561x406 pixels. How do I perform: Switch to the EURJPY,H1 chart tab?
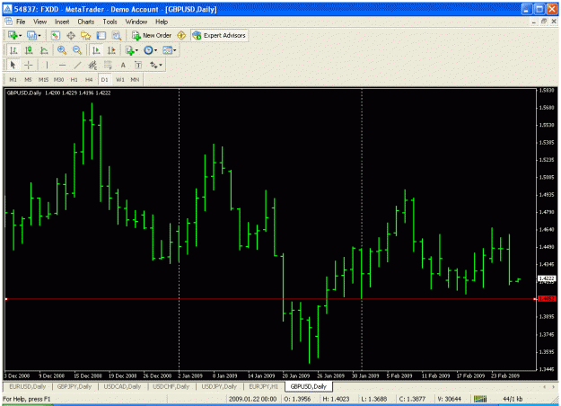click(264, 386)
